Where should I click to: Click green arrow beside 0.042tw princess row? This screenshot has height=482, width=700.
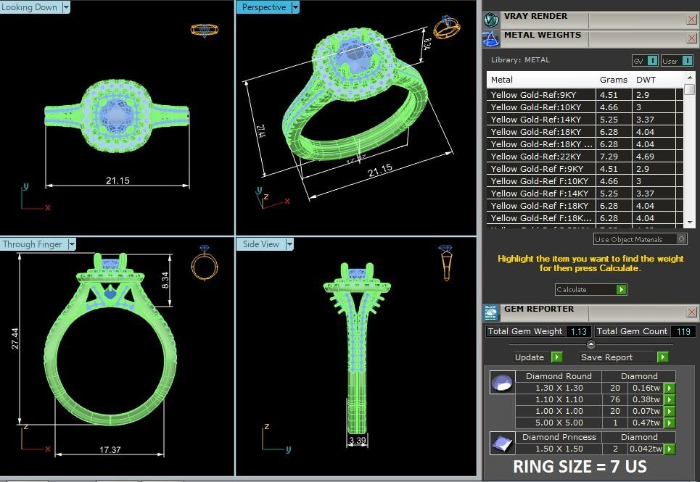[670, 449]
